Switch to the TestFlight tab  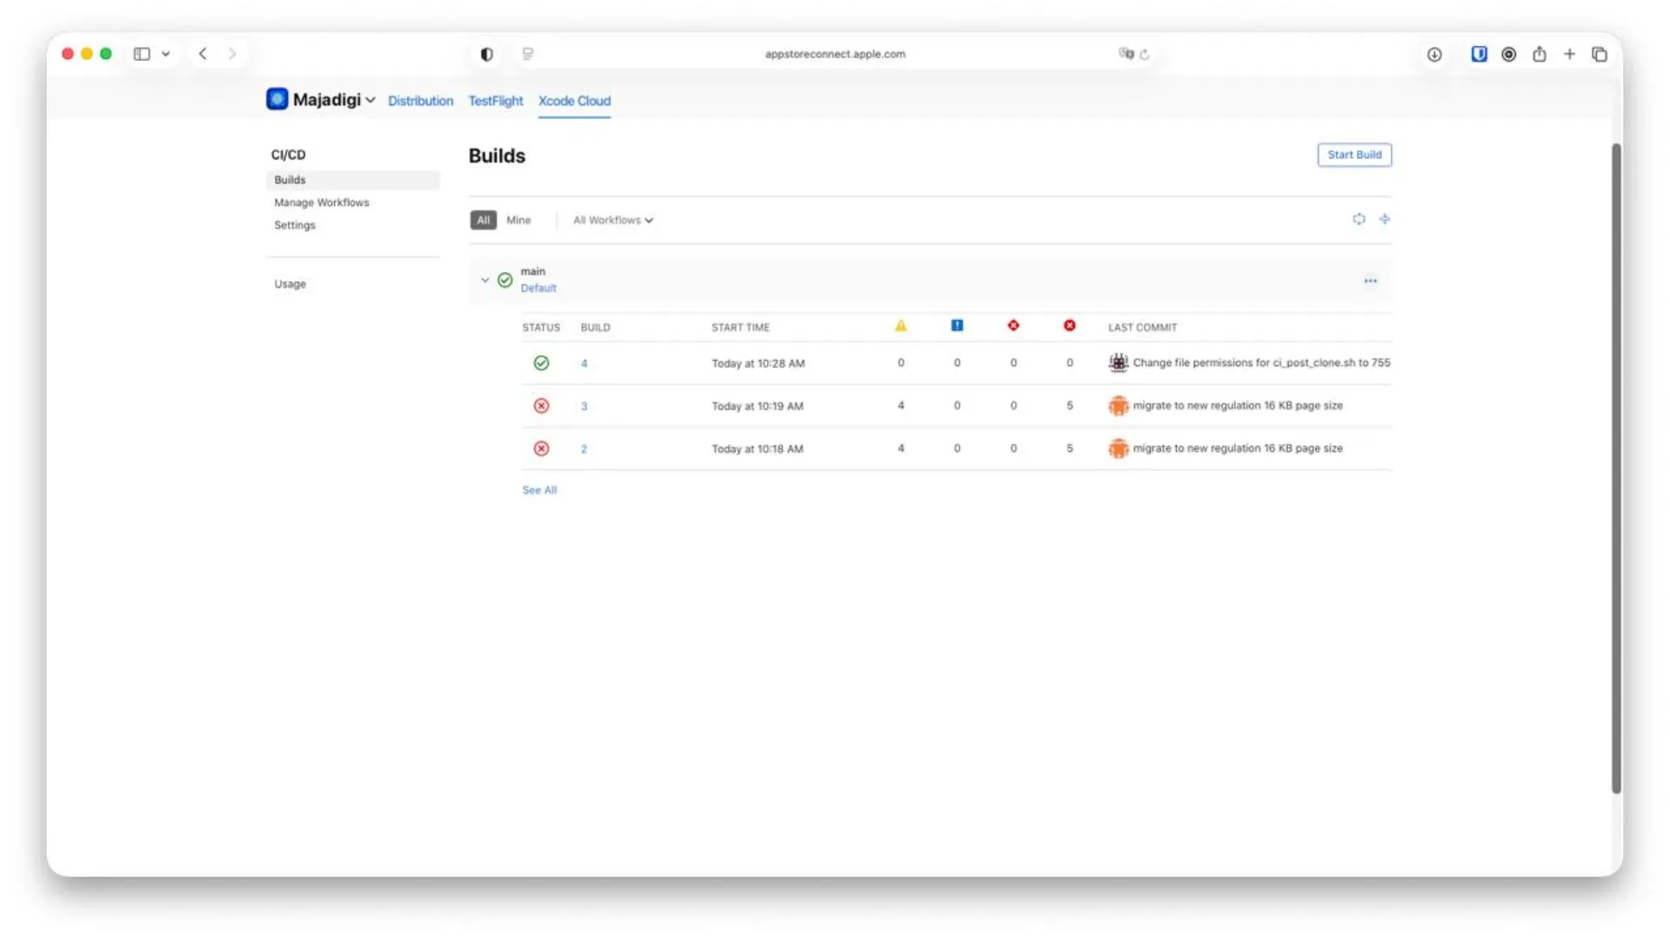(x=495, y=101)
